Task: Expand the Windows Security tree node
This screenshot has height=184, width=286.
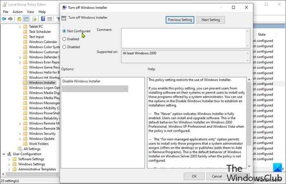Action: click(x=20, y=134)
